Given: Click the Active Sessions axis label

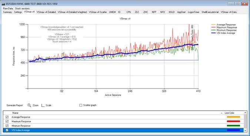Looking at the screenshot, I should (x=113, y=95).
